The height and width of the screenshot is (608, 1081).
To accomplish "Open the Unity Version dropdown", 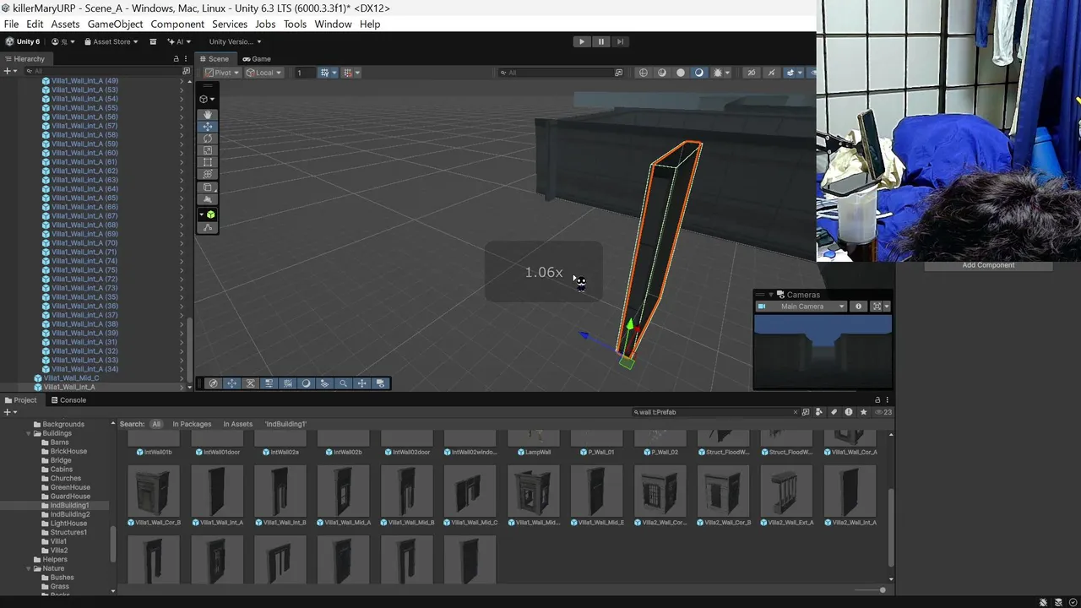I will coord(235,41).
